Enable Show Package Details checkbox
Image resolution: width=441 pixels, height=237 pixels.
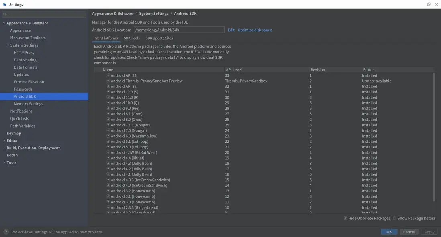tap(394, 218)
